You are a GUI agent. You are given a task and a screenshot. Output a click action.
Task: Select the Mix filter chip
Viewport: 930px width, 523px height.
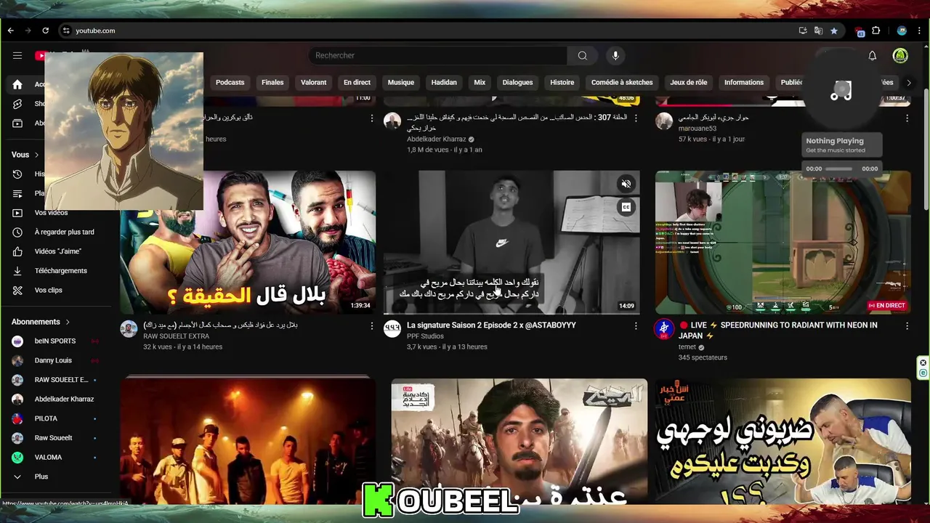(480, 82)
